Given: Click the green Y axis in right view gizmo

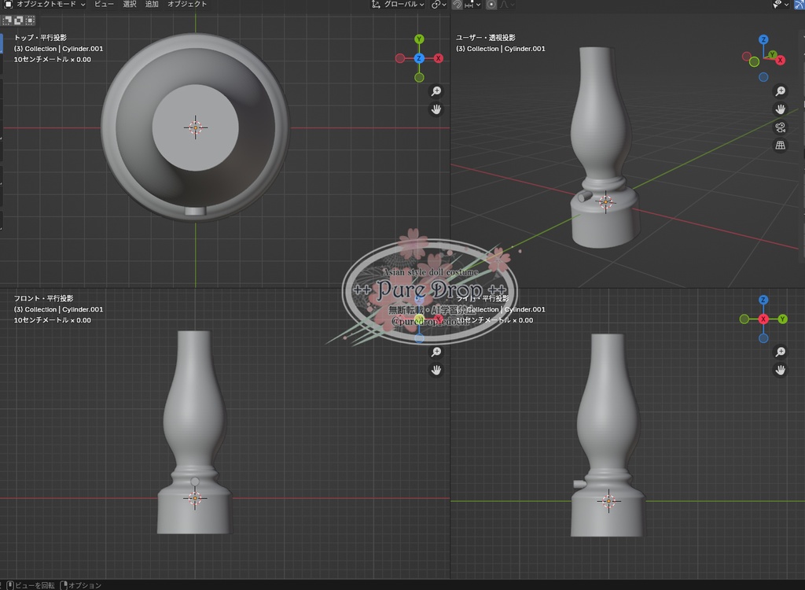Looking at the screenshot, I should pyautogui.click(x=782, y=319).
